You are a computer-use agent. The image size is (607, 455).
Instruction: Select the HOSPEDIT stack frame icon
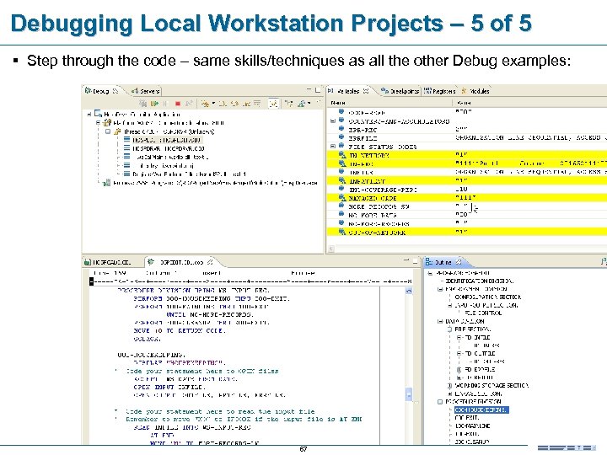127,140
